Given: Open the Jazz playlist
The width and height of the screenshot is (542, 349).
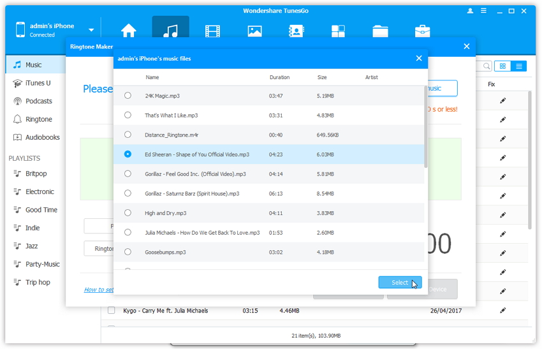Looking at the screenshot, I should (31, 246).
